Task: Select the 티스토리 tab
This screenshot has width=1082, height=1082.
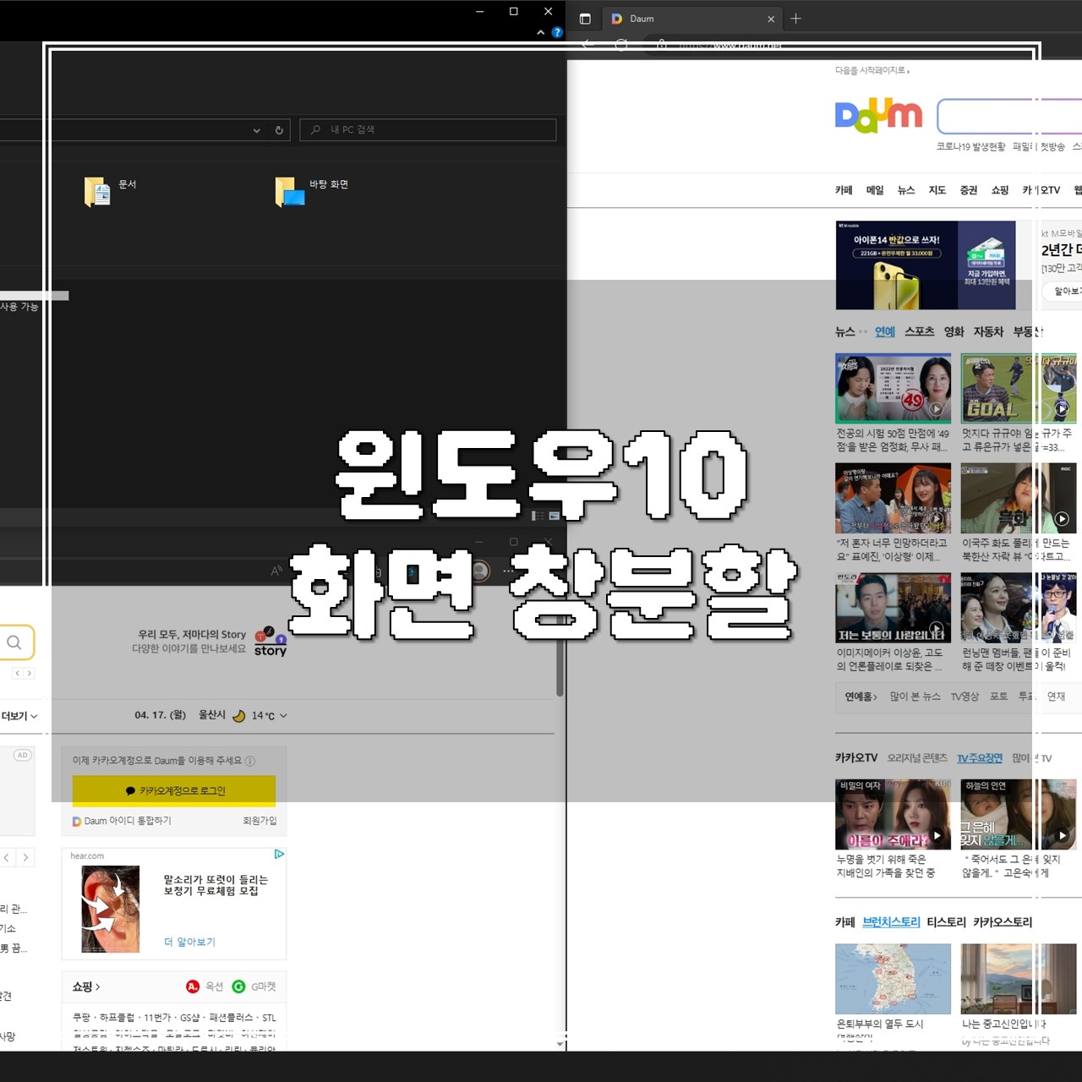Action: pyautogui.click(x=946, y=922)
